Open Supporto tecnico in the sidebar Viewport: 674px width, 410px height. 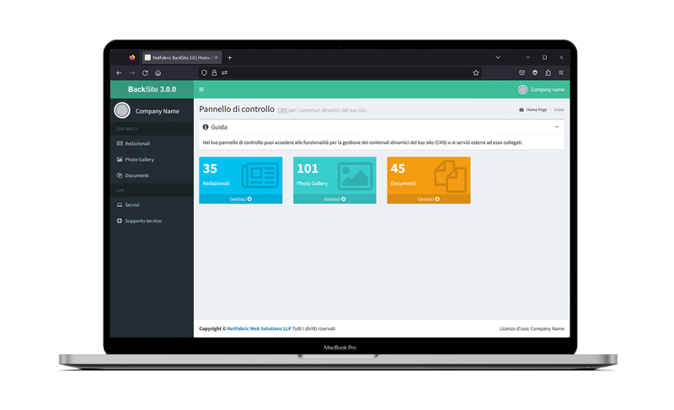click(x=152, y=221)
